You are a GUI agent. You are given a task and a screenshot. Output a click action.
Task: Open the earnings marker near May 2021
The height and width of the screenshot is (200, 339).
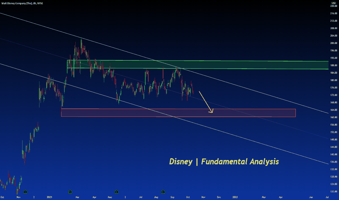click(x=116, y=192)
